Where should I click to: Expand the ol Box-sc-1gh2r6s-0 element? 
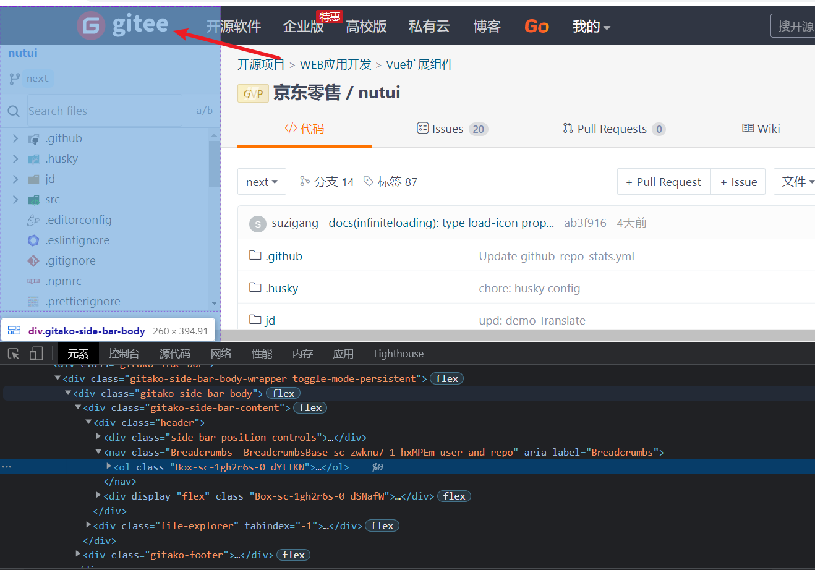click(x=109, y=467)
